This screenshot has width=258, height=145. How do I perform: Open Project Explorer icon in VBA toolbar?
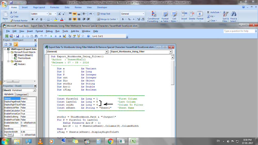tap(70, 36)
